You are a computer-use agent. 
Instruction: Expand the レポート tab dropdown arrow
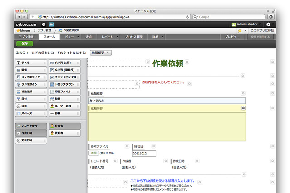117,37
